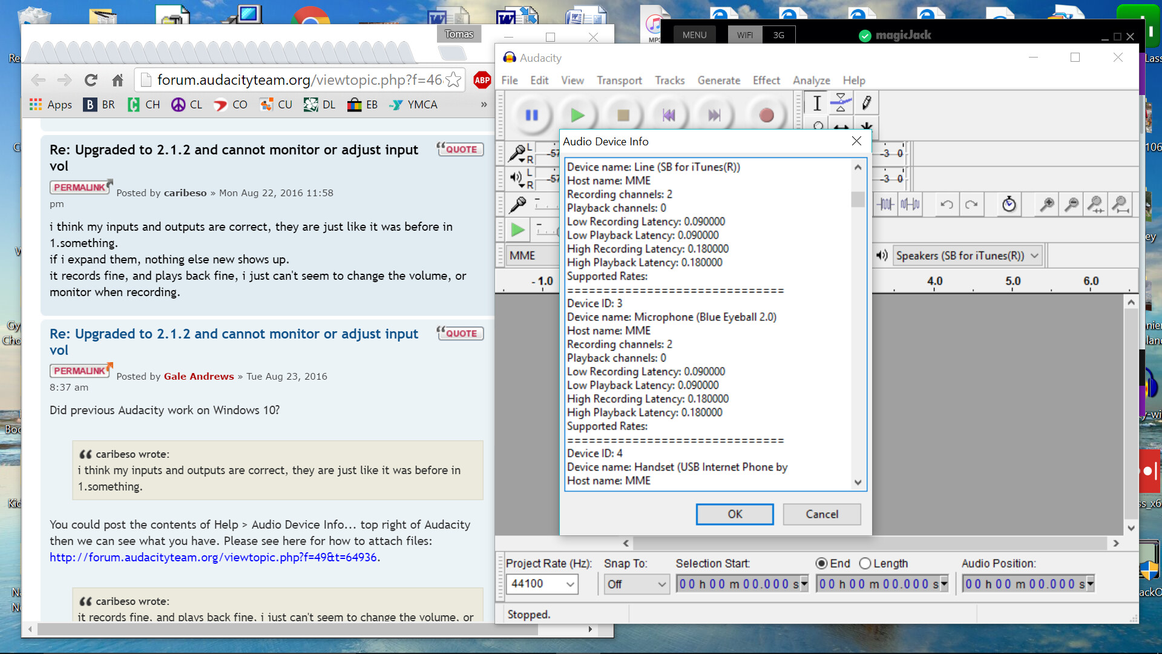Open the MME audio host dropdown
The width and height of the screenshot is (1162, 654).
[533, 256]
